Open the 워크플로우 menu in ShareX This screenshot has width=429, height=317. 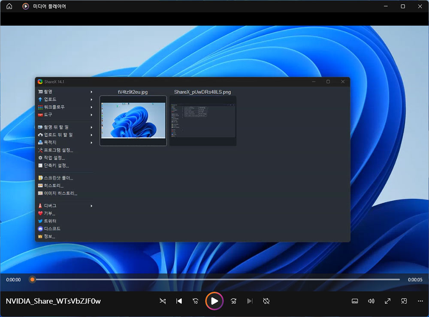click(65, 107)
